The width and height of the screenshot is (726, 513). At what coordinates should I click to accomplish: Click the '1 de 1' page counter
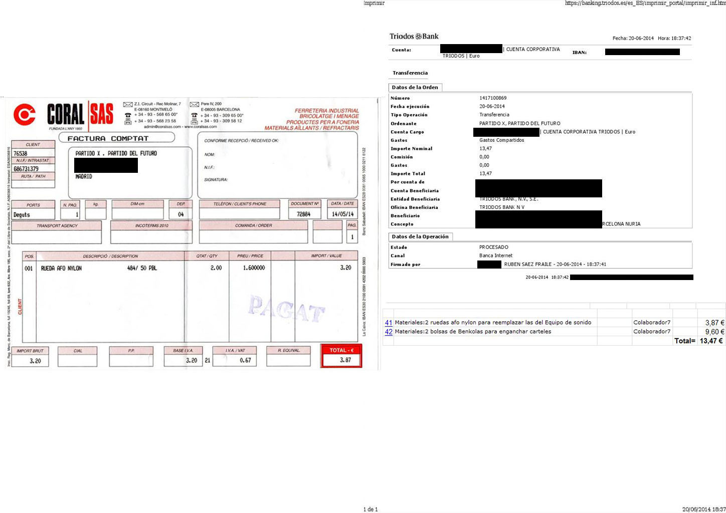[371, 509]
